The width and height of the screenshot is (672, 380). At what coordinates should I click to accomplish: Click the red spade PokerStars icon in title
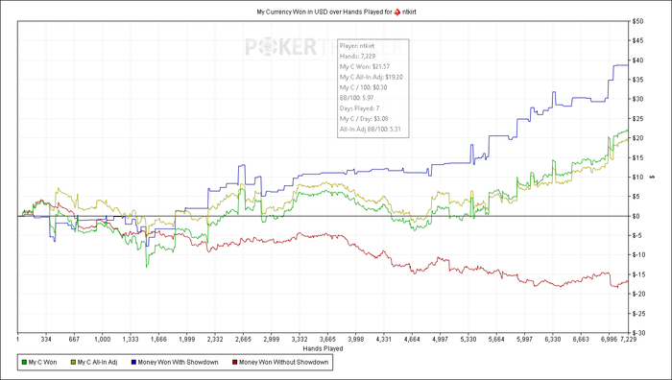click(397, 12)
